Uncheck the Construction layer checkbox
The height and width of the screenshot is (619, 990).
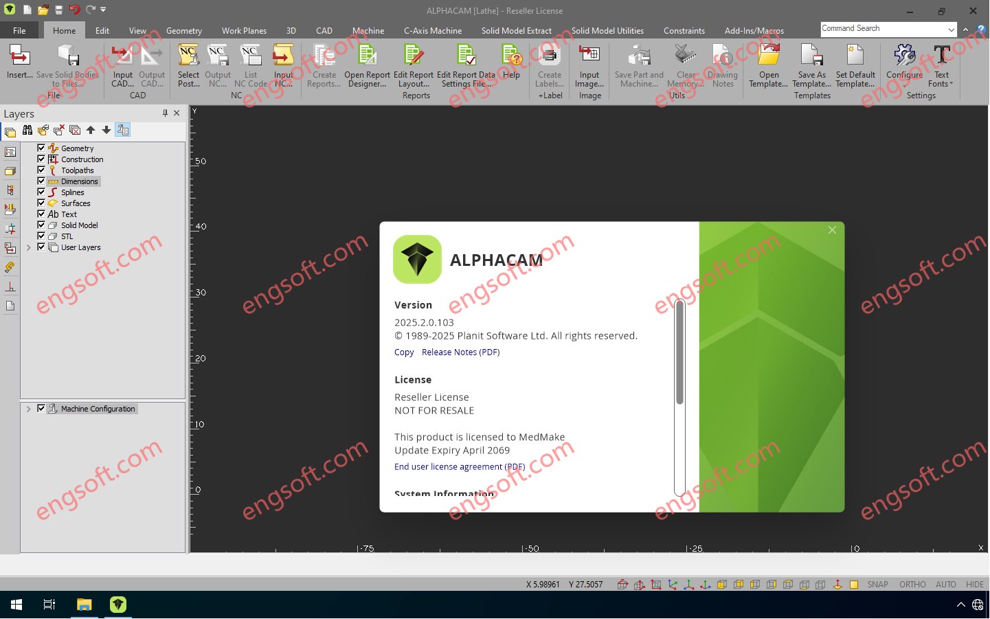(x=41, y=159)
